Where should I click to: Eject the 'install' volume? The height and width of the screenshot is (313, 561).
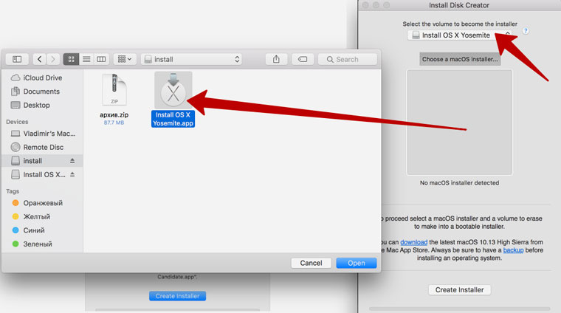(72, 161)
